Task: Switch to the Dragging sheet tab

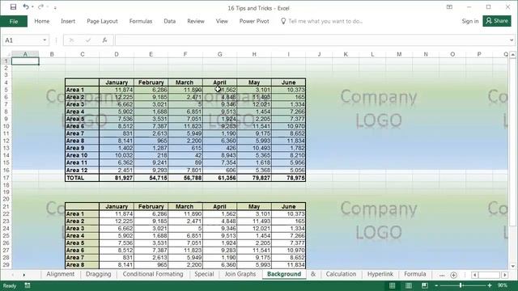Action: click(99, 274)
